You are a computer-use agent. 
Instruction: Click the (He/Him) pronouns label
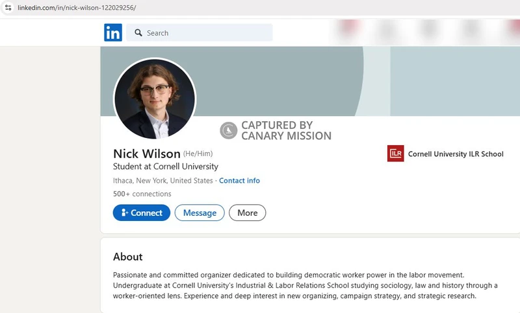198,154
